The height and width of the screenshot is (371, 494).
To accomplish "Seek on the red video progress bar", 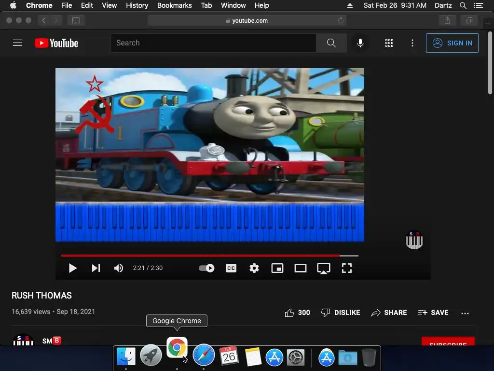I will click(209, 256).
